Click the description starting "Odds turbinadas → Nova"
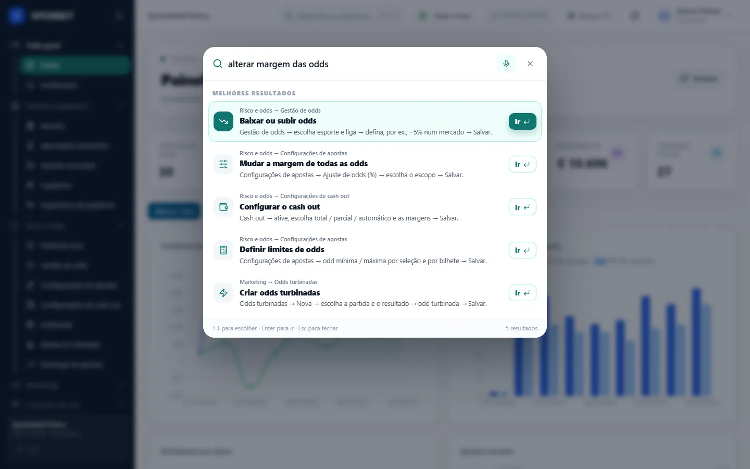 [x=363, y=304]
